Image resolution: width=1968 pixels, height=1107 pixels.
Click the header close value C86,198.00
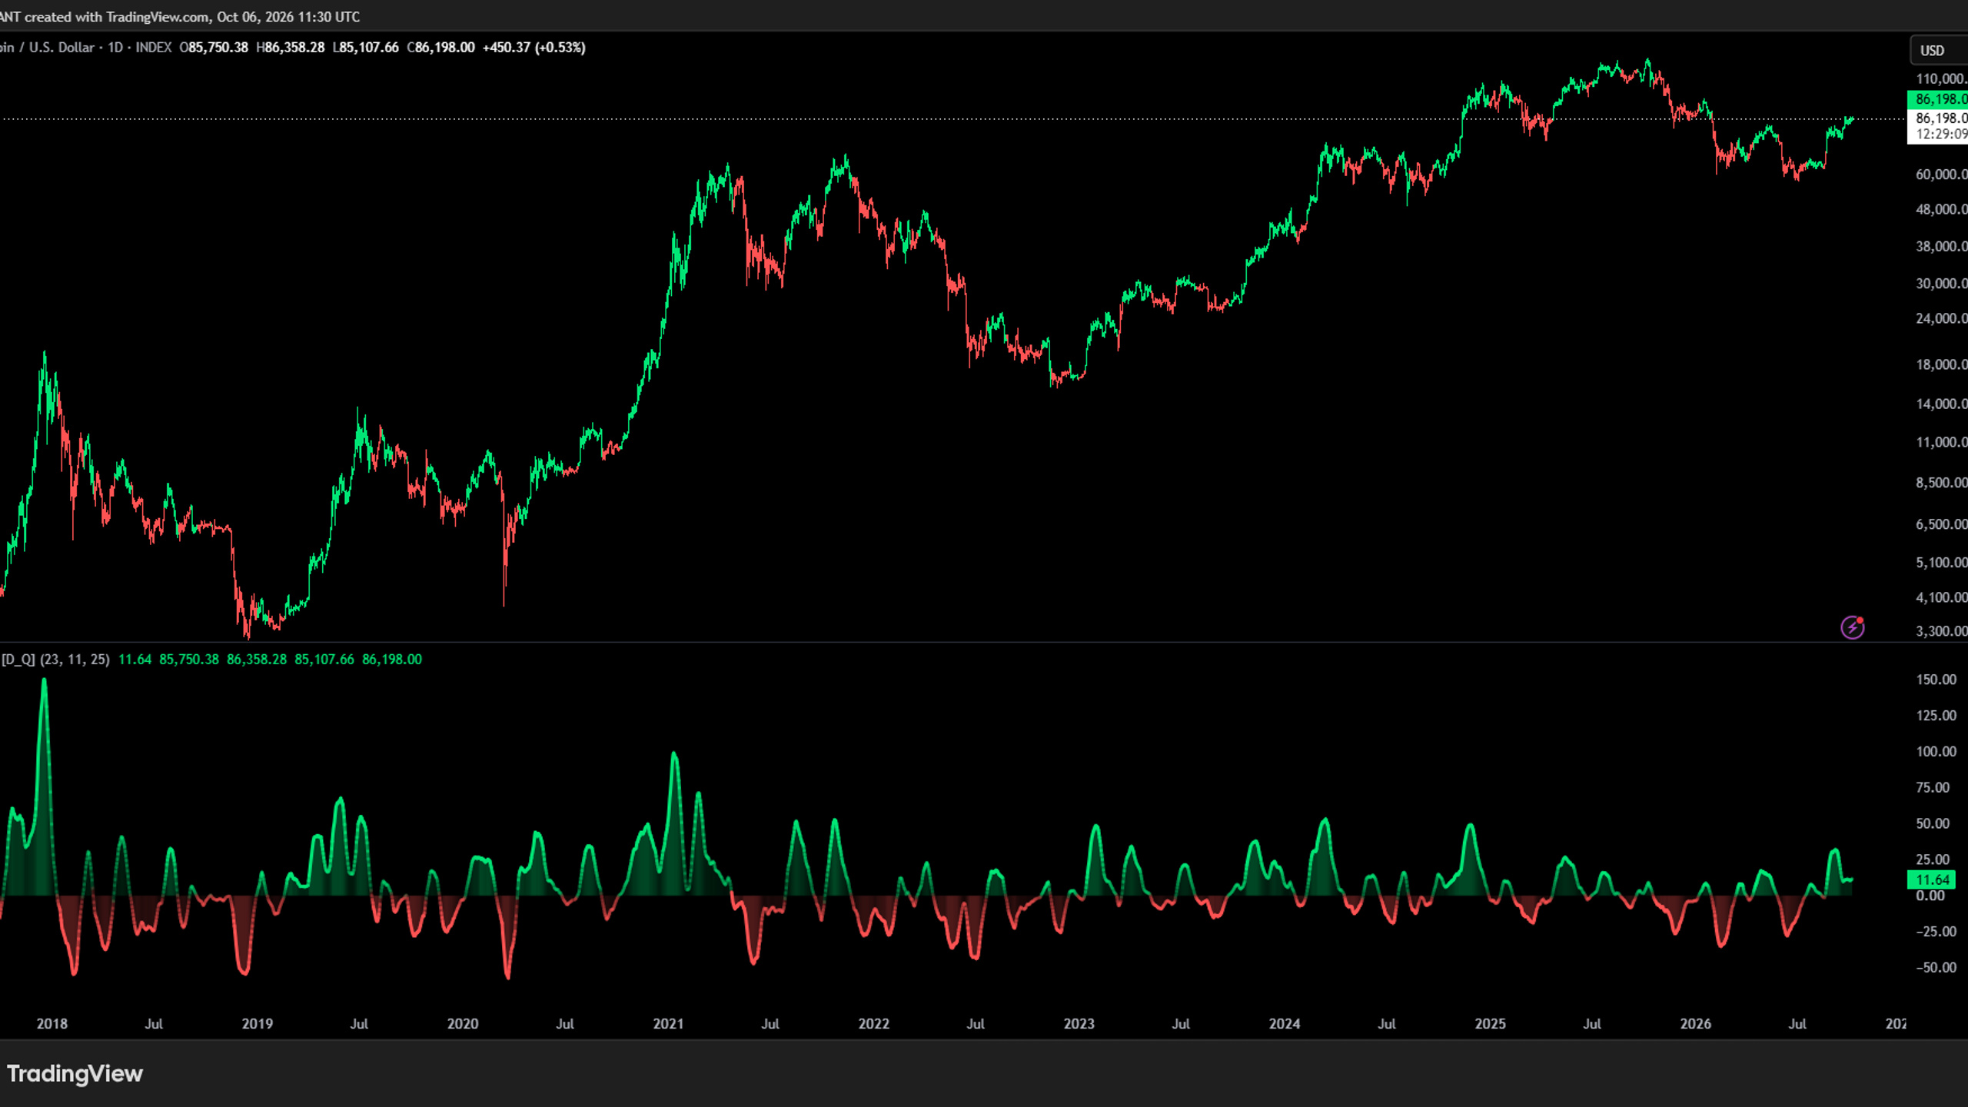(x=441, y=48)
